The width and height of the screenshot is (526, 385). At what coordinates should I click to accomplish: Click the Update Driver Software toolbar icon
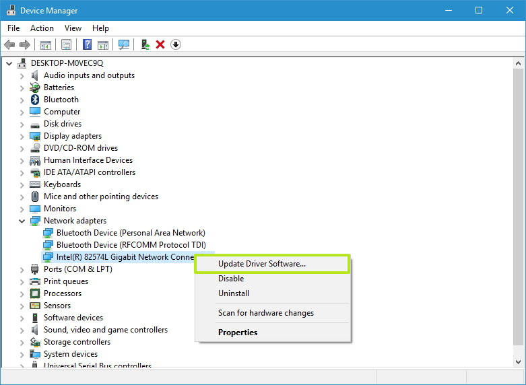[145, 44]
